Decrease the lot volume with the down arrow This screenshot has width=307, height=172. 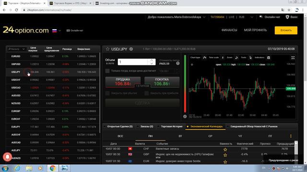point(152,64)
